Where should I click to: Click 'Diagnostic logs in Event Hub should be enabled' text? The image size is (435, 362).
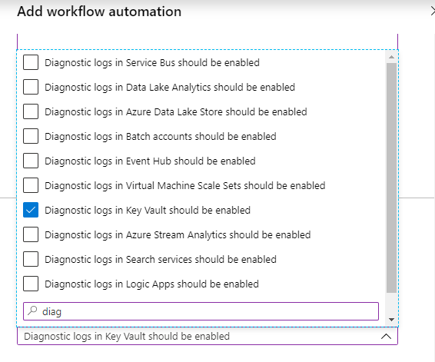(150, 161)
